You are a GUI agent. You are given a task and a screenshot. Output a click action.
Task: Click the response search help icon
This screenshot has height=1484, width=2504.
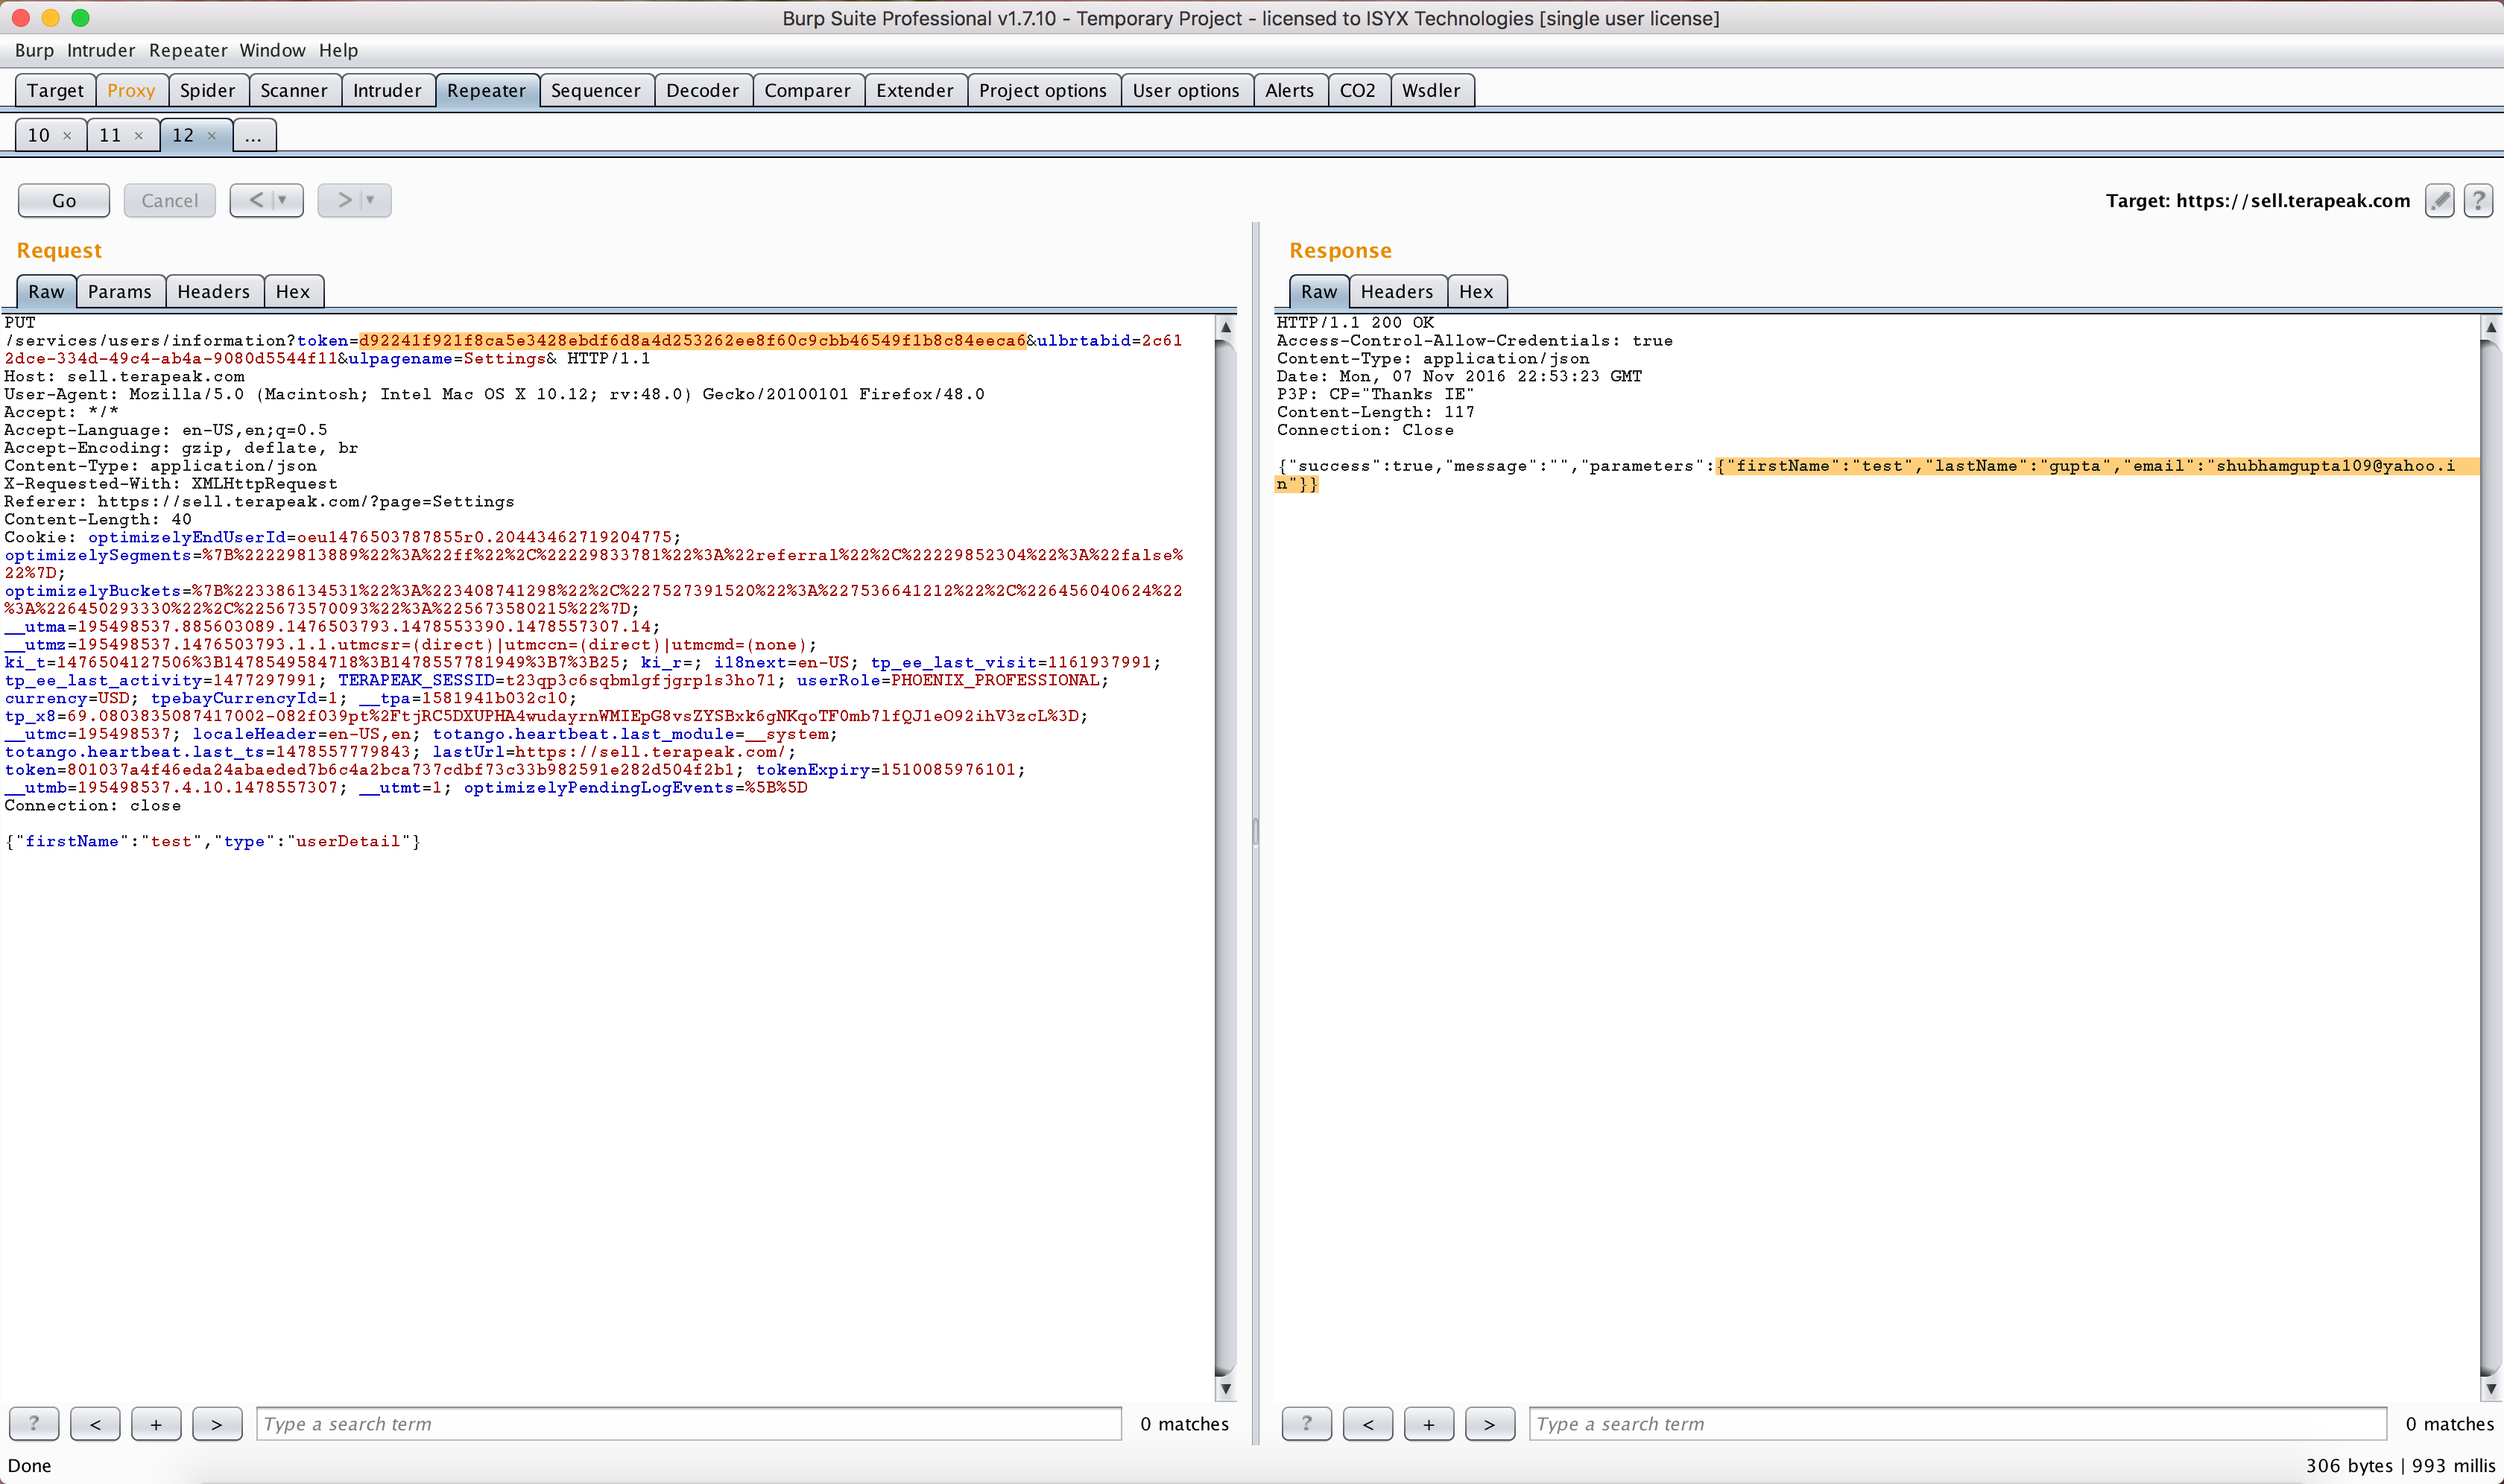(x=1306, y=1423)
